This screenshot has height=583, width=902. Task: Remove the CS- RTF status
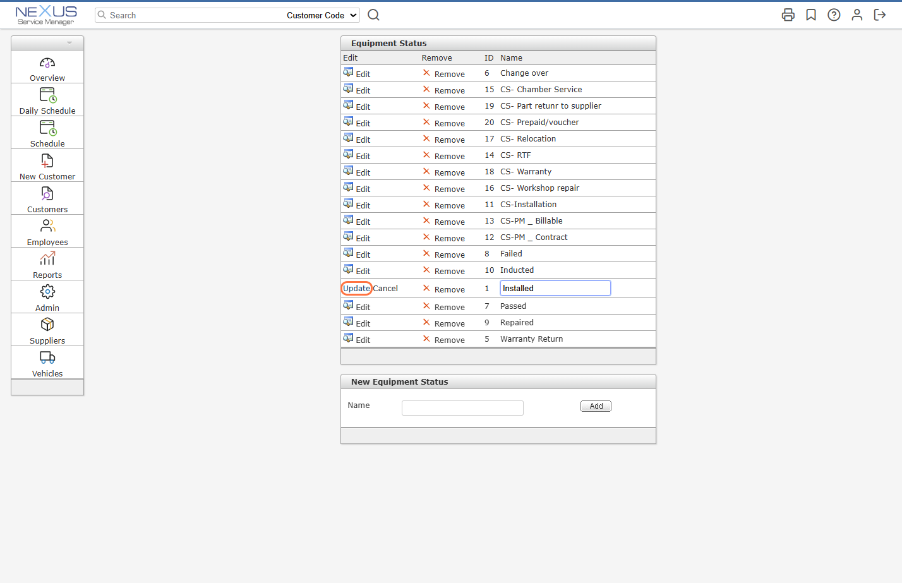coord(443,156)
